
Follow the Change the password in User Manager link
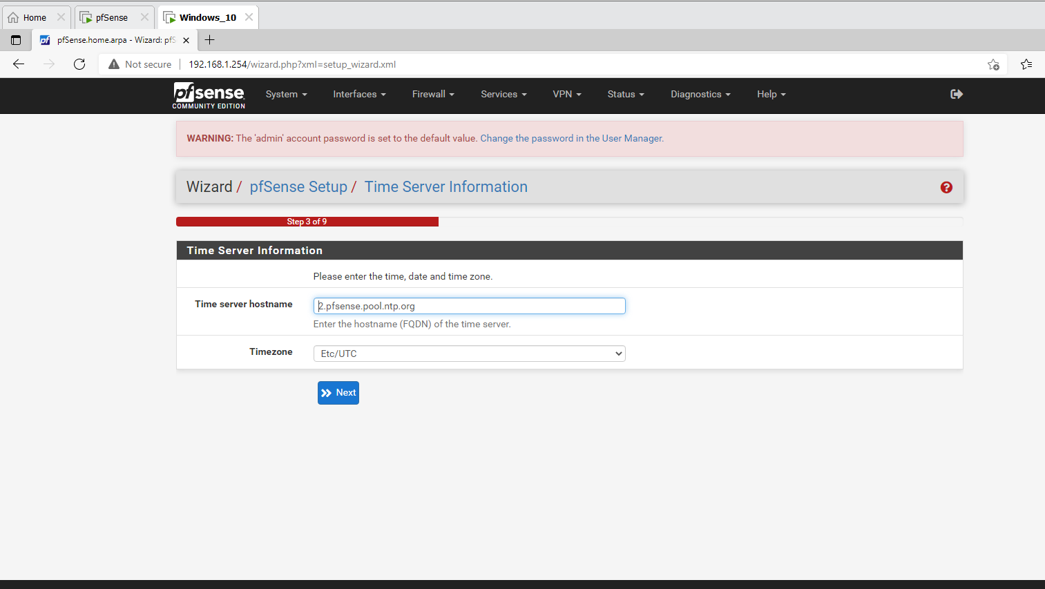[x=572, y=138]
